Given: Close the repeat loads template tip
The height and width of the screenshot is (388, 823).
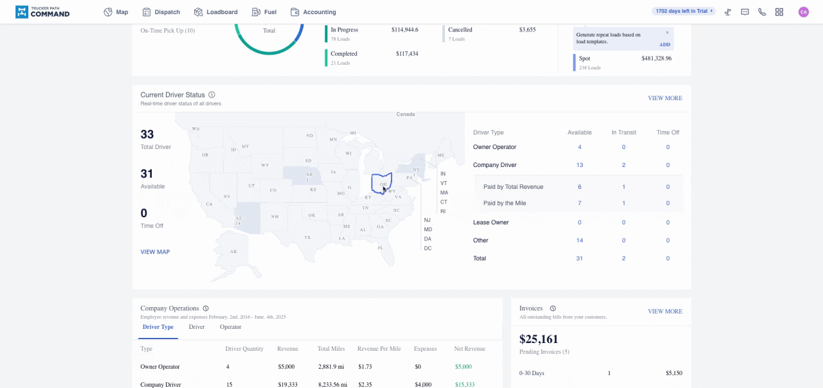Looking at the screenshot, I should point(667,32).
